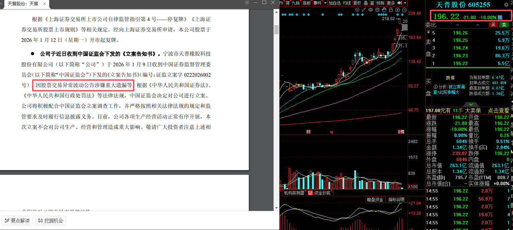This screenshot has width=513, height=230.
Task: Zoom out chart with minus icon
Action: [x=404, y=10]
